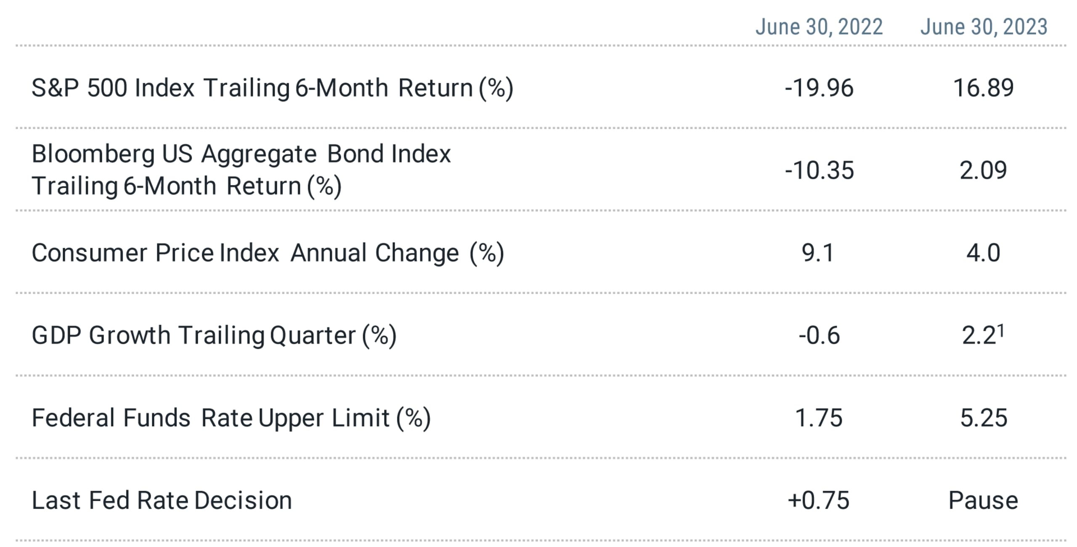The image size is (1077, 547).
Task: Click the 2.09 bond index value
Action: click(983, 170)
